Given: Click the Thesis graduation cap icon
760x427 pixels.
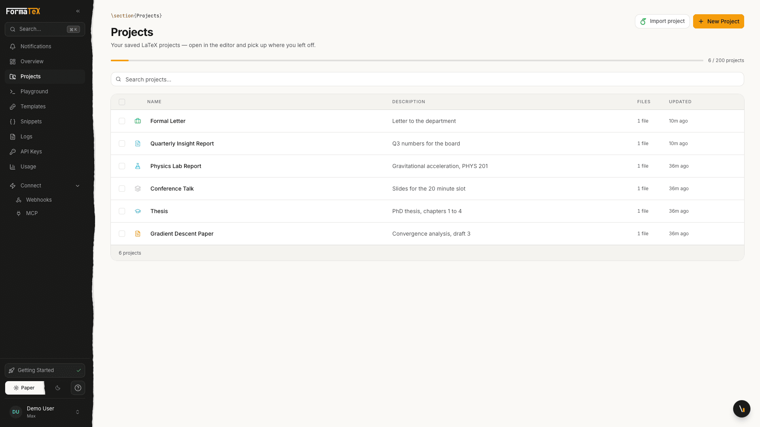Looking at the screenshot, I should 138,211.
